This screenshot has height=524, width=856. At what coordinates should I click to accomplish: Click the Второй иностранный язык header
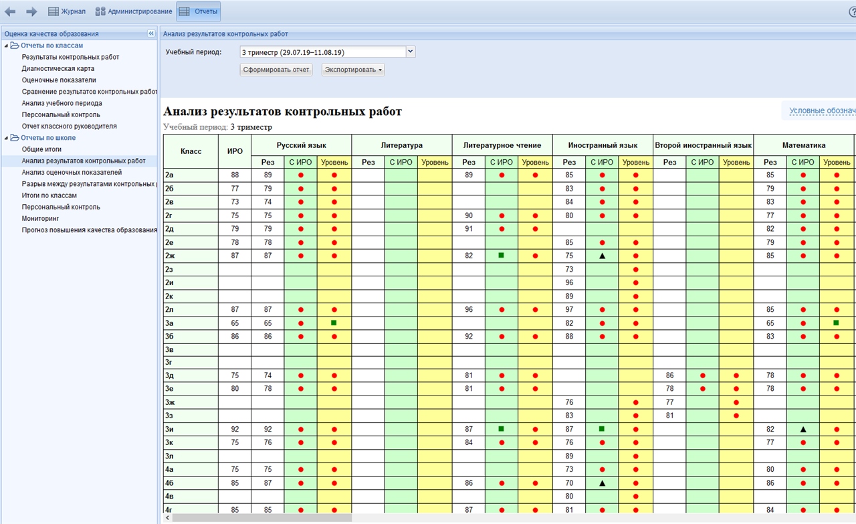tap(704, 145)
